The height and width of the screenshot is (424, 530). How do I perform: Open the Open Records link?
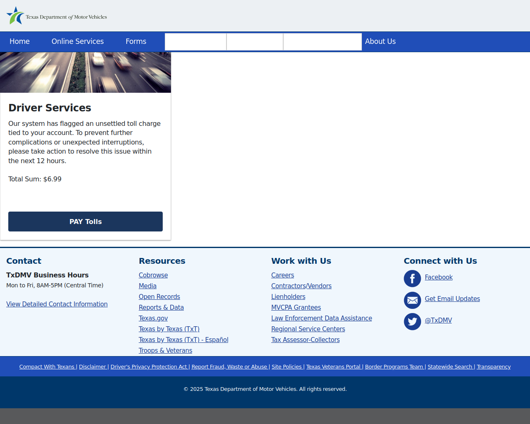[159, 296]
